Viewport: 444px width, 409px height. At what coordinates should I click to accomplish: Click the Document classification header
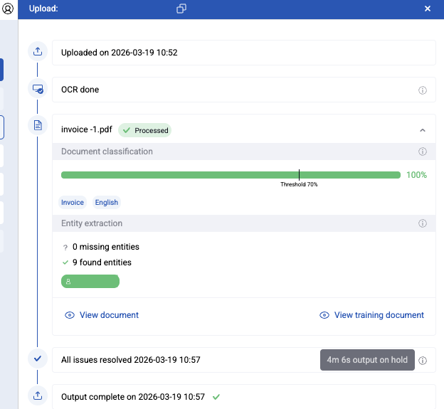pyautogui.click(x=107, y=152)
